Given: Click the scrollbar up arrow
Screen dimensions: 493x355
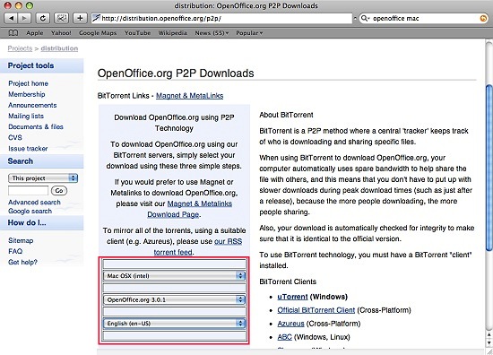Looking at the screenshot, I should point(489,334).
